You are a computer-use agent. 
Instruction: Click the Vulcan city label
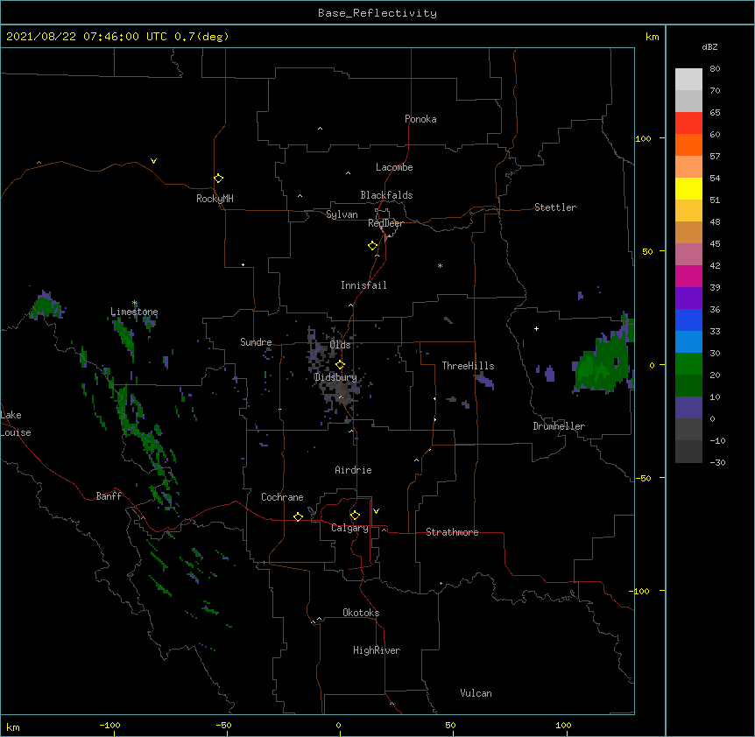click(476, 693)
